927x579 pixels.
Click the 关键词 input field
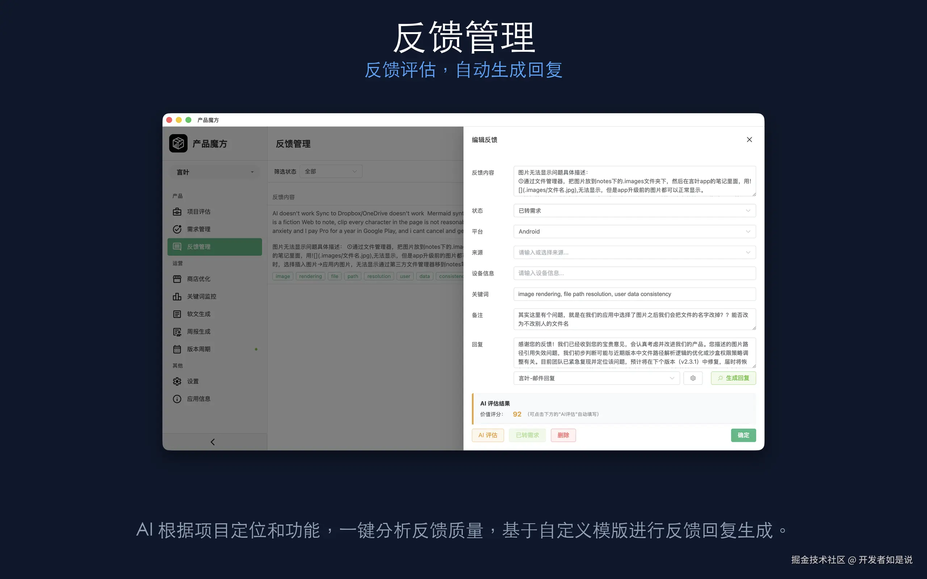[634, 295]
